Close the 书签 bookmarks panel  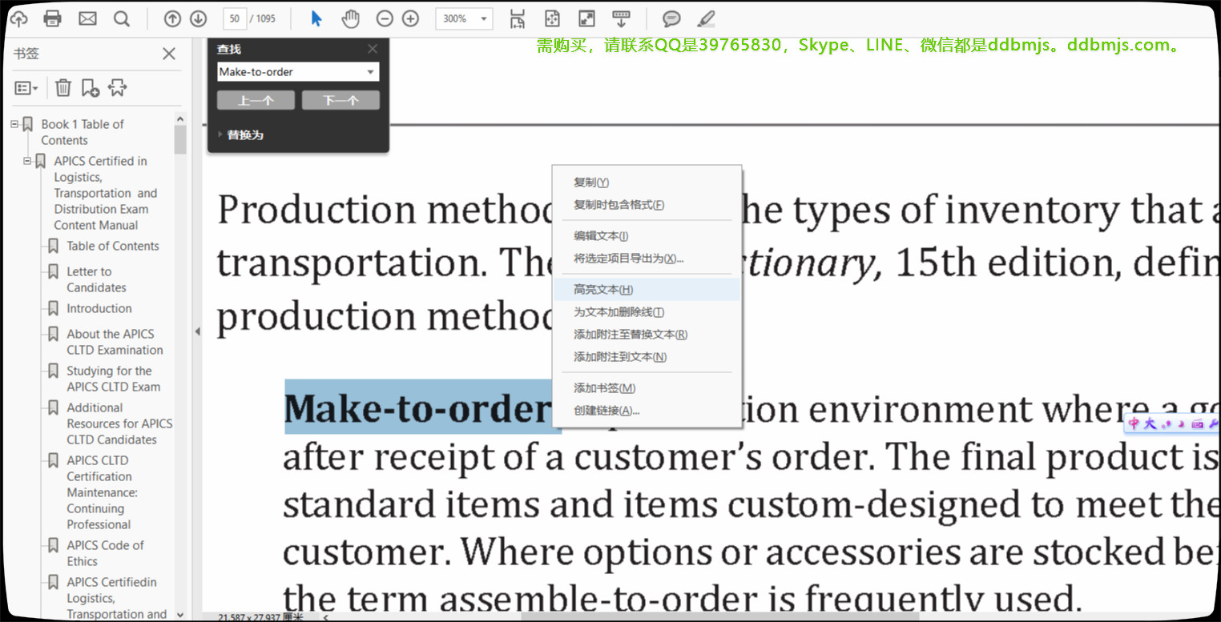pyautogui.click(x=169, y=54)
